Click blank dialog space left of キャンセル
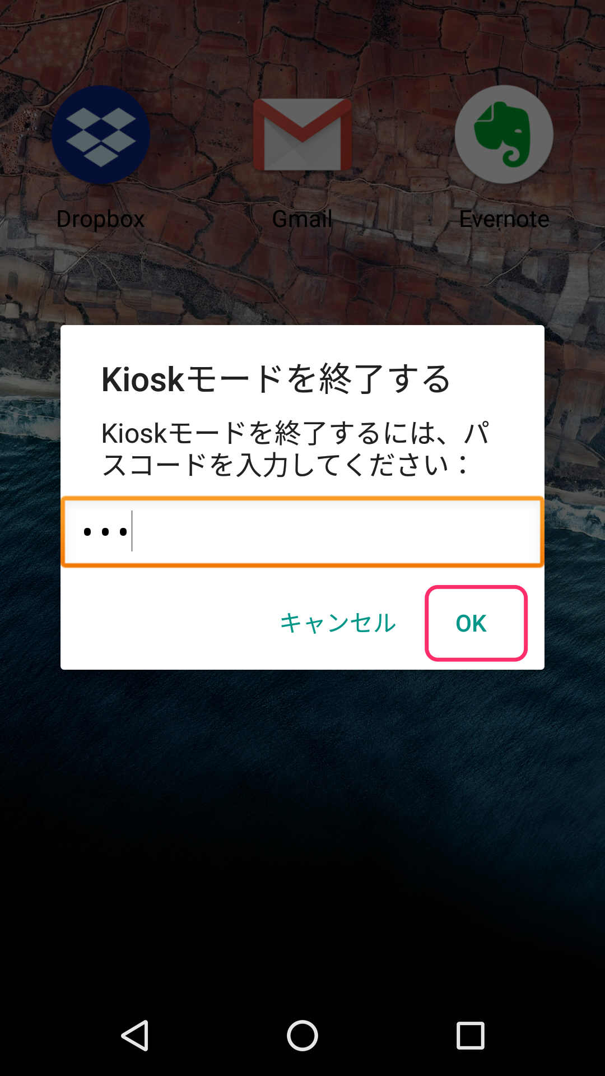This screenshot has height=1076, width=605. click(168, 623)
